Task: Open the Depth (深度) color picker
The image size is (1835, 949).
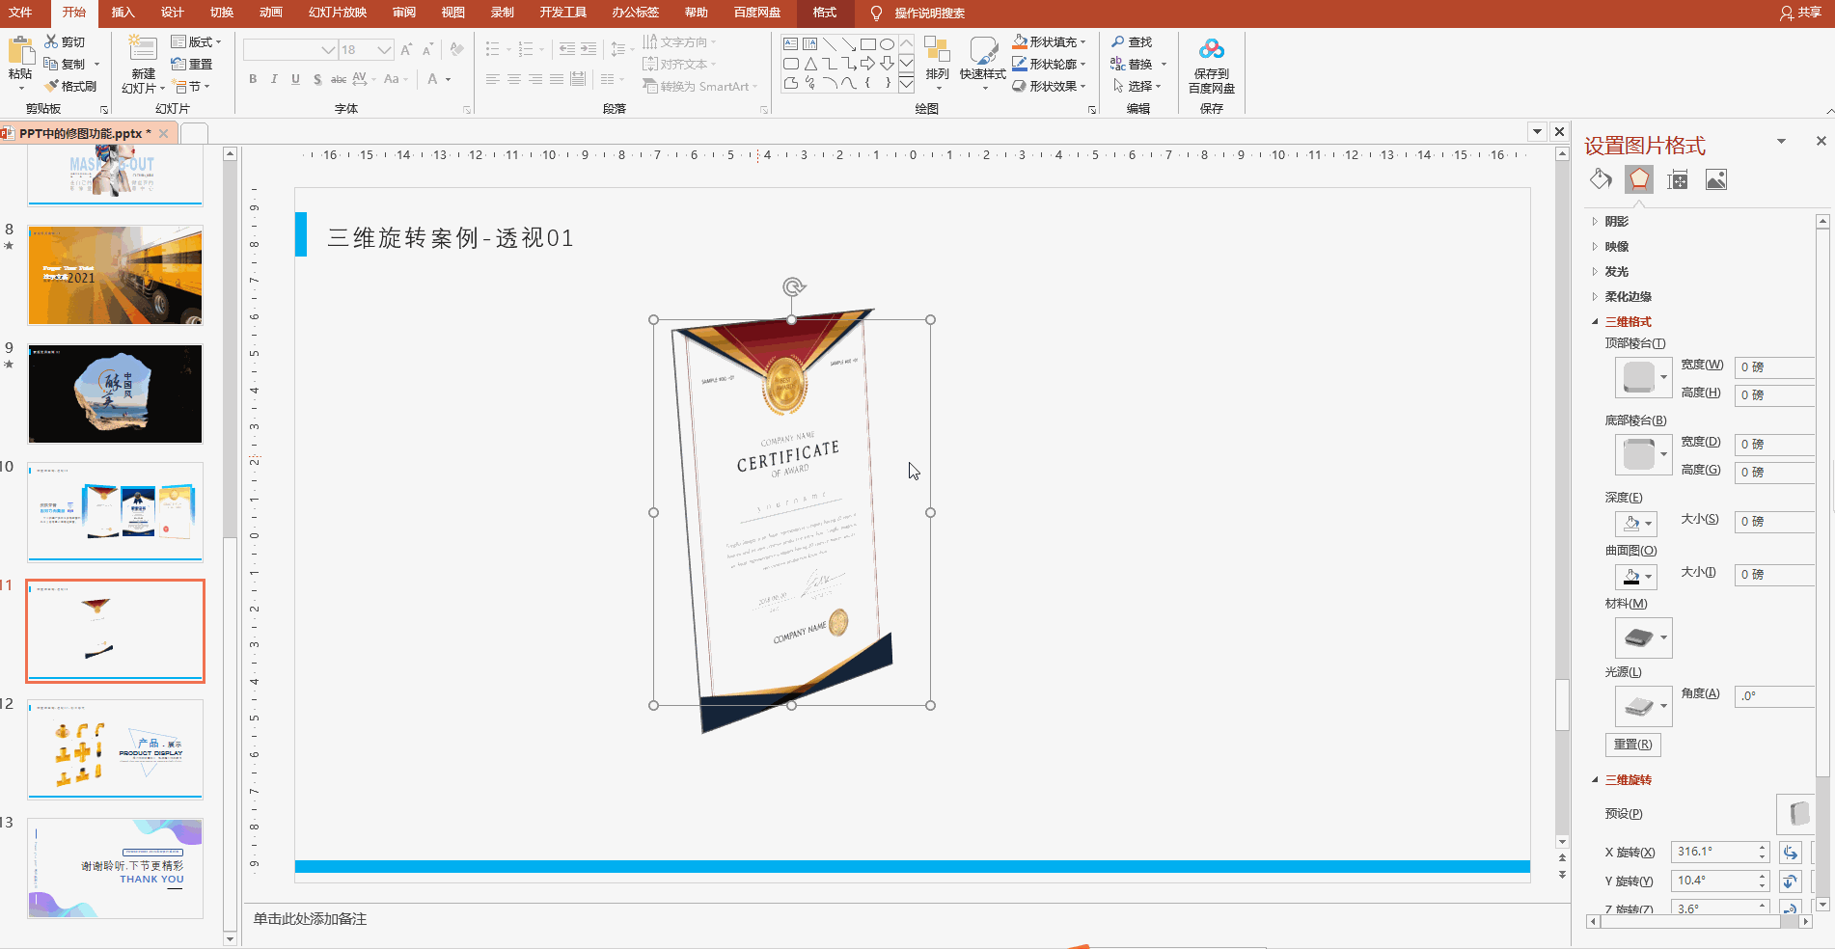Action: (x=1636, y=524)
